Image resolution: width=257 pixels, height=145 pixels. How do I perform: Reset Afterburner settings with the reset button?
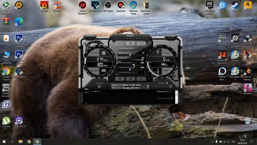pos(131,79)
